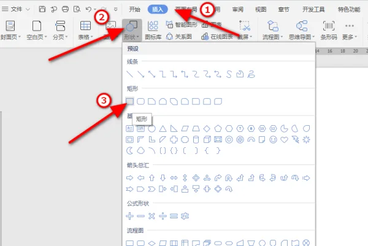Open the 封面页 dropdown
Image resolution: width=368 pixels, height=246 pixels.
click(x=10, y=30)
